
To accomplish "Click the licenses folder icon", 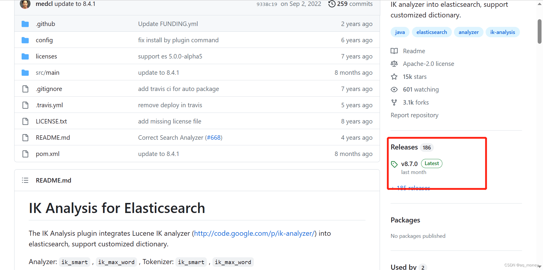I will pos(25,56).
